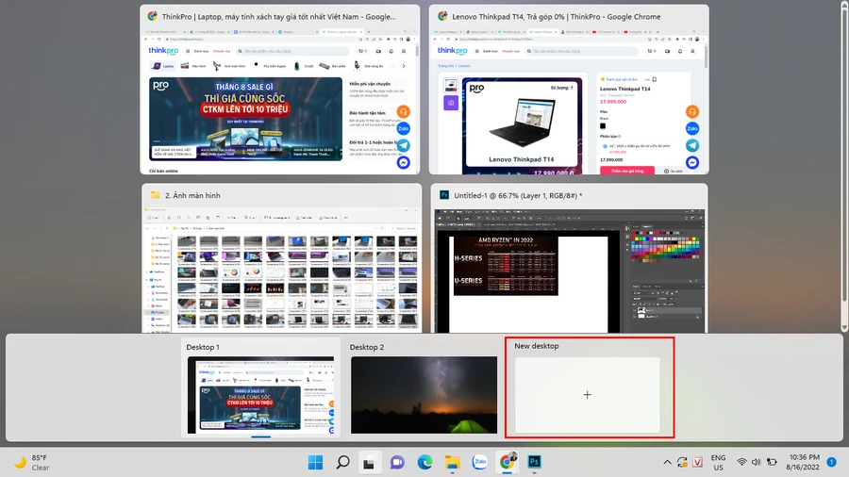Viewport: 849px width, 477px height.
Task: Open the '2. Ảnh màn hình' File Explorer window
Action: (281, 258)
